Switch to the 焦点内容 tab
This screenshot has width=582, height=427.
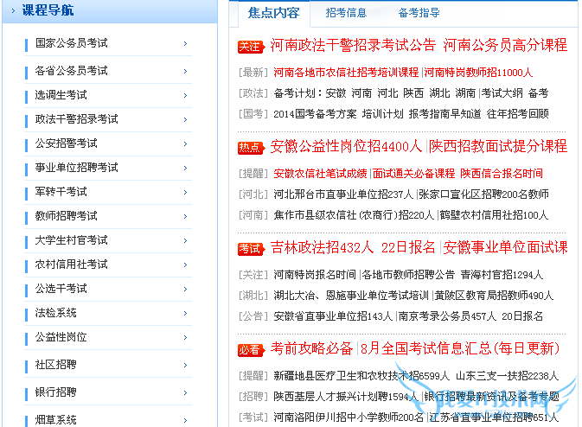pos(274,13)
